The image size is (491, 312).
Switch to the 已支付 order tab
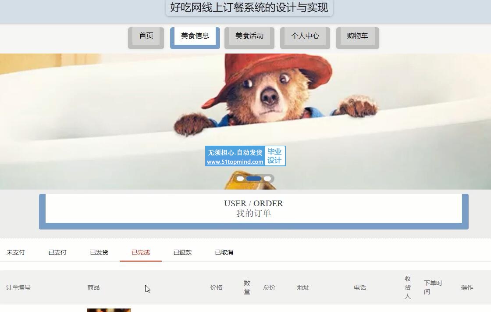tap(57, 252)
